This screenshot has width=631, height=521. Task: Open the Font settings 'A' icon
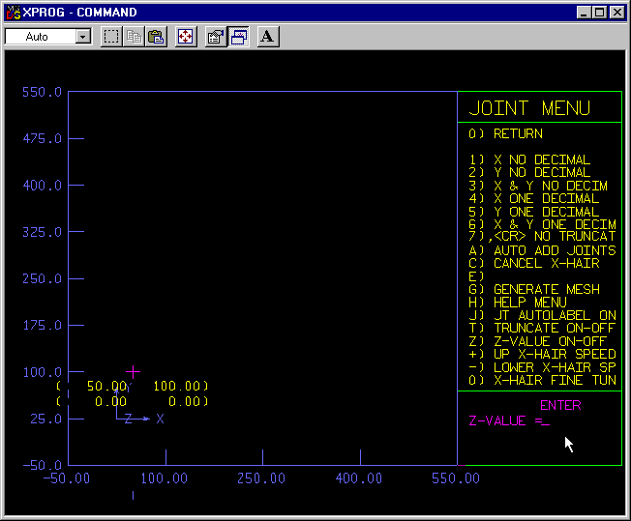click(268, 37)
